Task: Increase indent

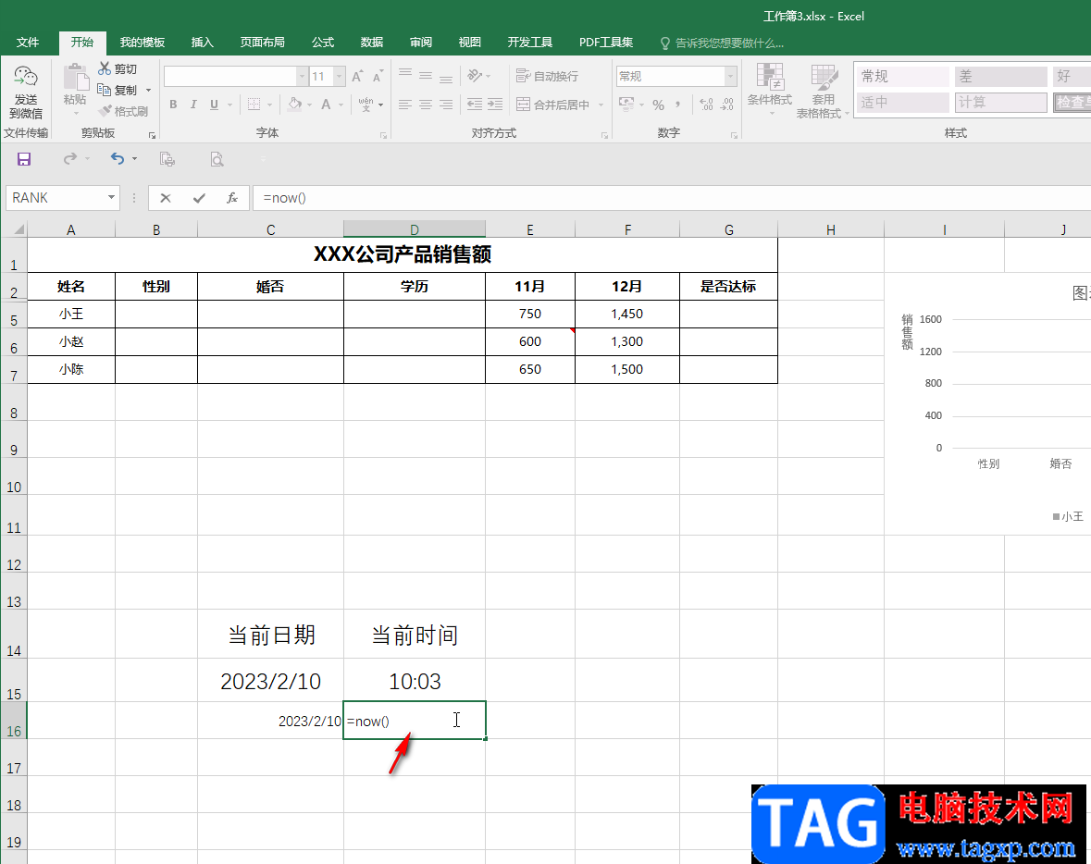Action: click(495, 105)
